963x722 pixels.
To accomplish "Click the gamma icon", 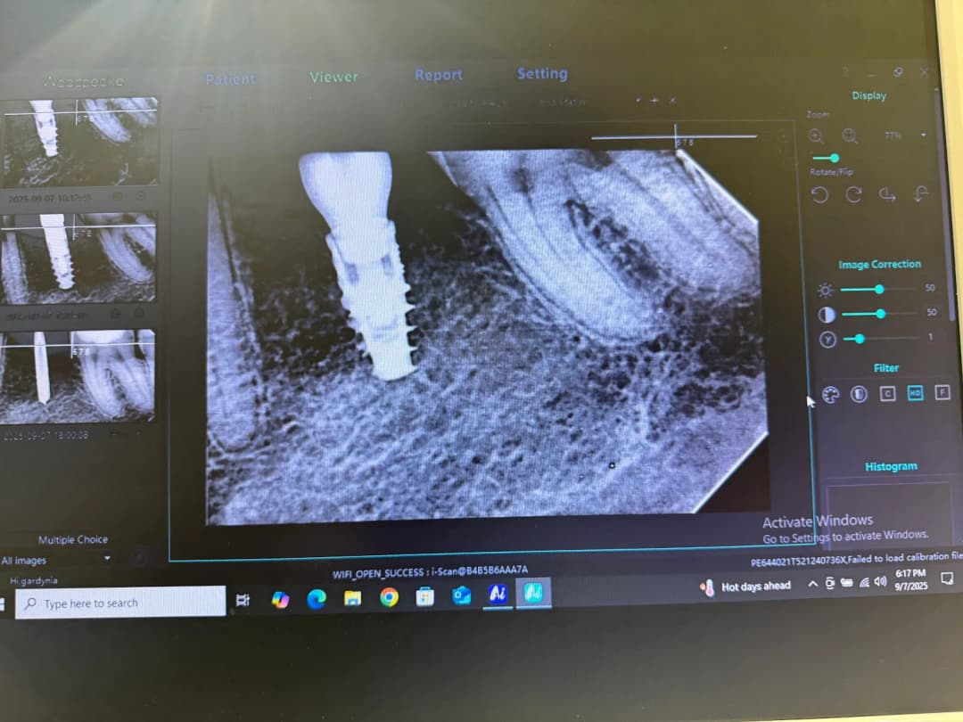I will point(827,340).
